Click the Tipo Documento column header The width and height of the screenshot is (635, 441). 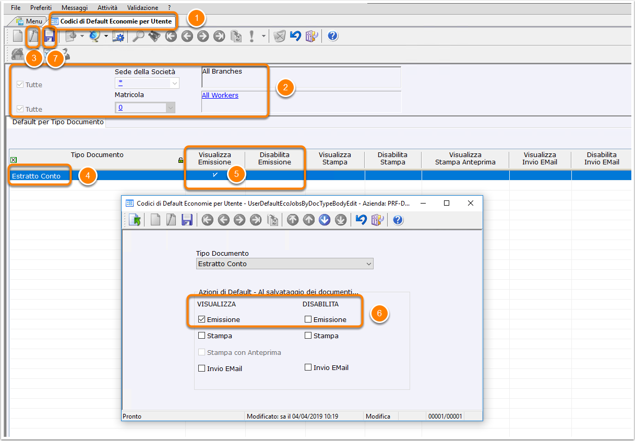pos(97,155)
